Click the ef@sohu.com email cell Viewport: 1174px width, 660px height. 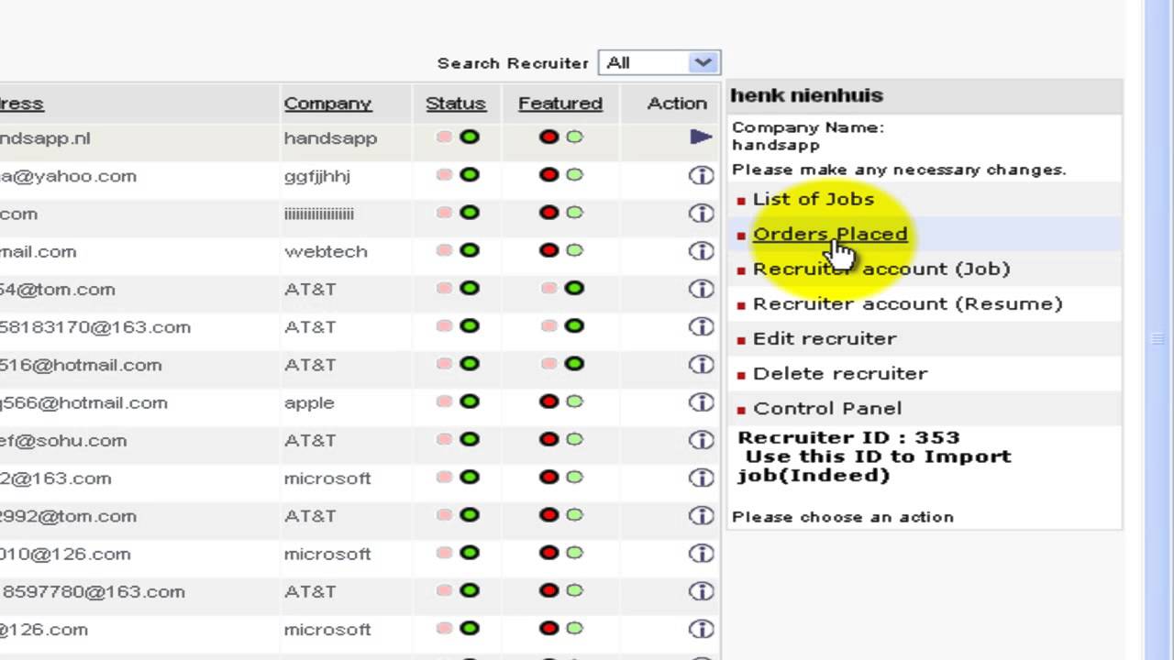(63, 440)
